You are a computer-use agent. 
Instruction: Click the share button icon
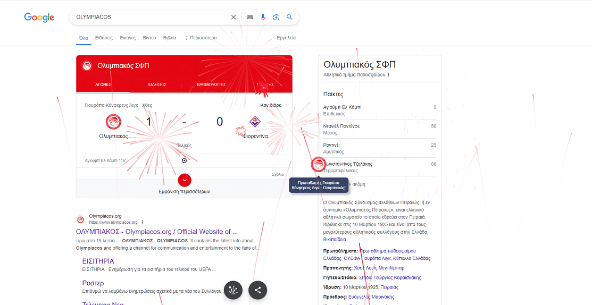[x=258, y=290]
